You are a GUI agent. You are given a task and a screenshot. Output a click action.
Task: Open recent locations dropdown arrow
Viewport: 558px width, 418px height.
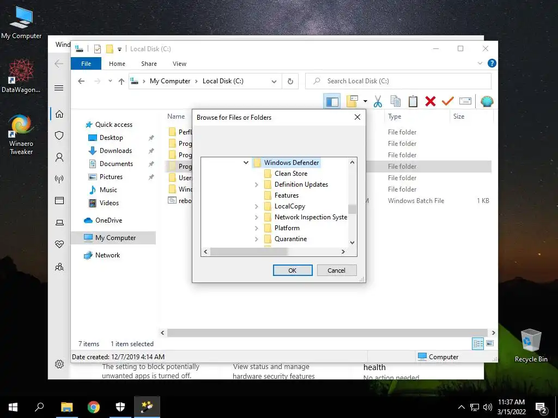click(110, 81)
